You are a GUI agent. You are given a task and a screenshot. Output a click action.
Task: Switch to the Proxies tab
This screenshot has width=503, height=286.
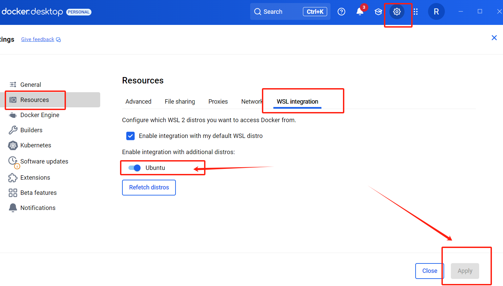coord(218,102)
